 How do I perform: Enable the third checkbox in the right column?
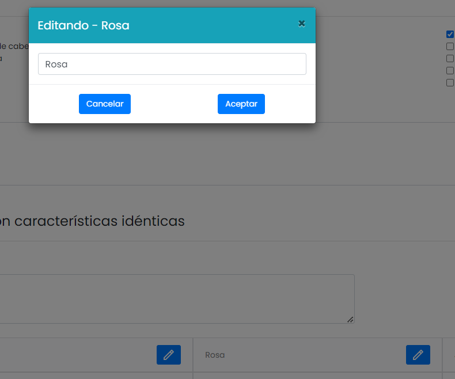click(x=450, y=59)
